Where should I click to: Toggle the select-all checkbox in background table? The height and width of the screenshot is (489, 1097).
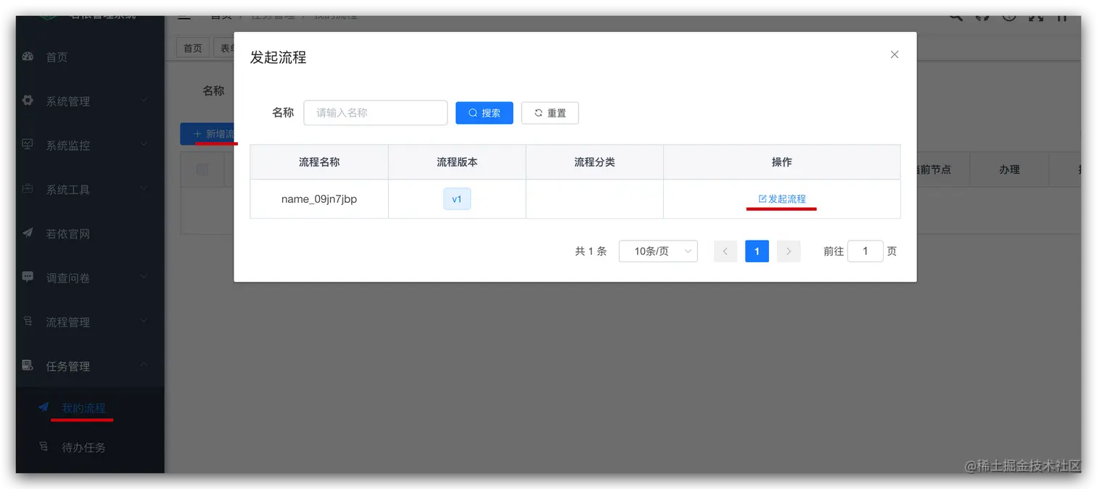pos(202,170)
